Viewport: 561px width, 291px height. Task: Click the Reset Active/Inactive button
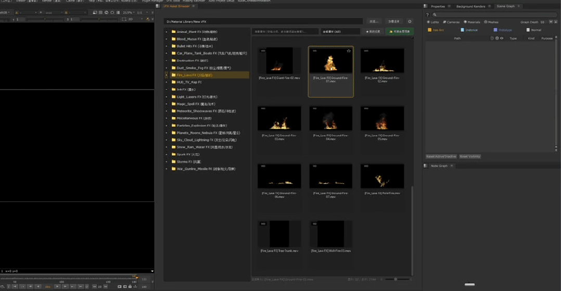(x=441, y=156)
